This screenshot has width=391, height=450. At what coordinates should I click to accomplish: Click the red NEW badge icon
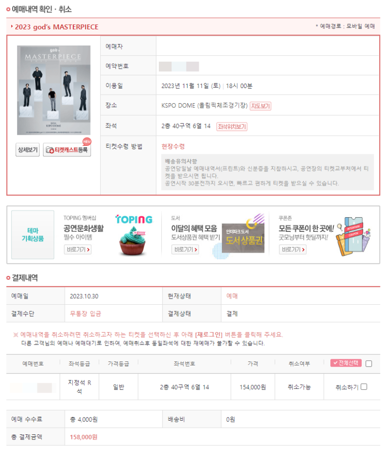coord(87,142)
